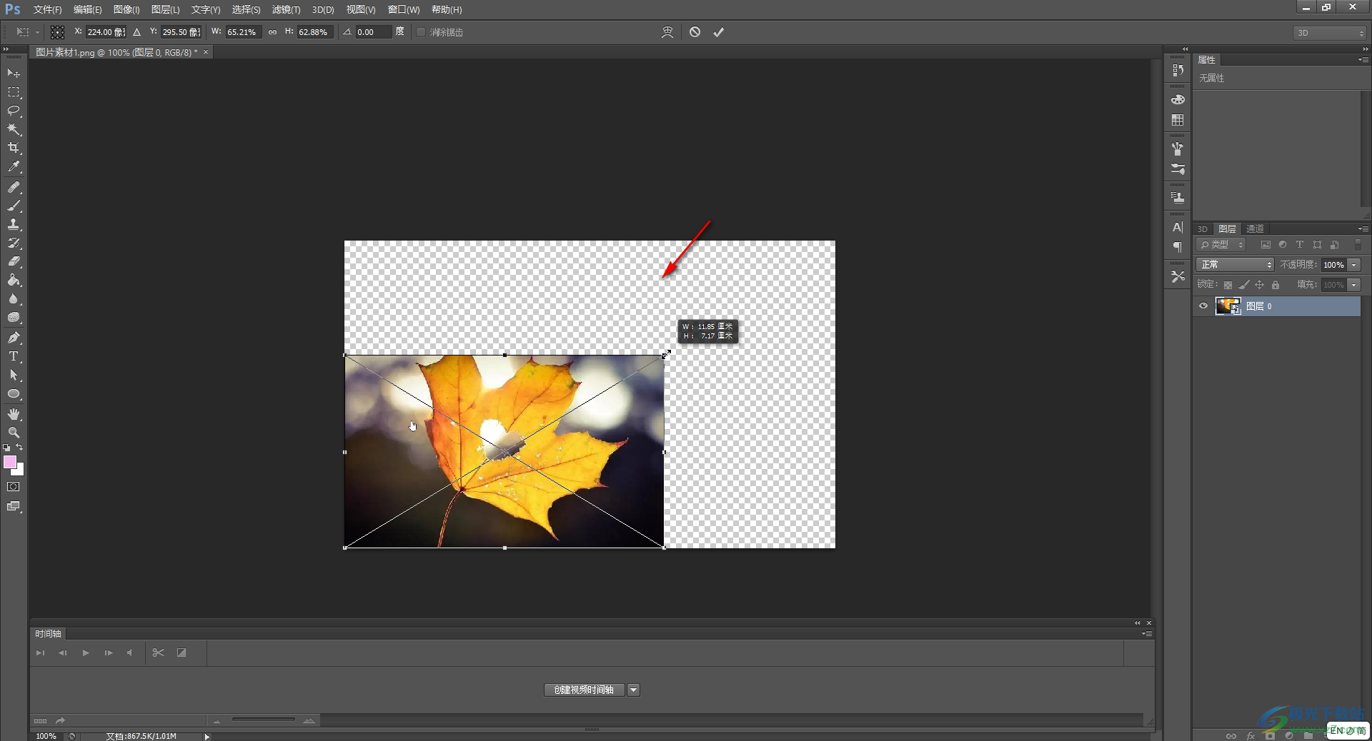Select the Lasso tool
Image resolution: width=1372 pixels, height=741 pixels.
pyautogui.click(x=14, y=111)
